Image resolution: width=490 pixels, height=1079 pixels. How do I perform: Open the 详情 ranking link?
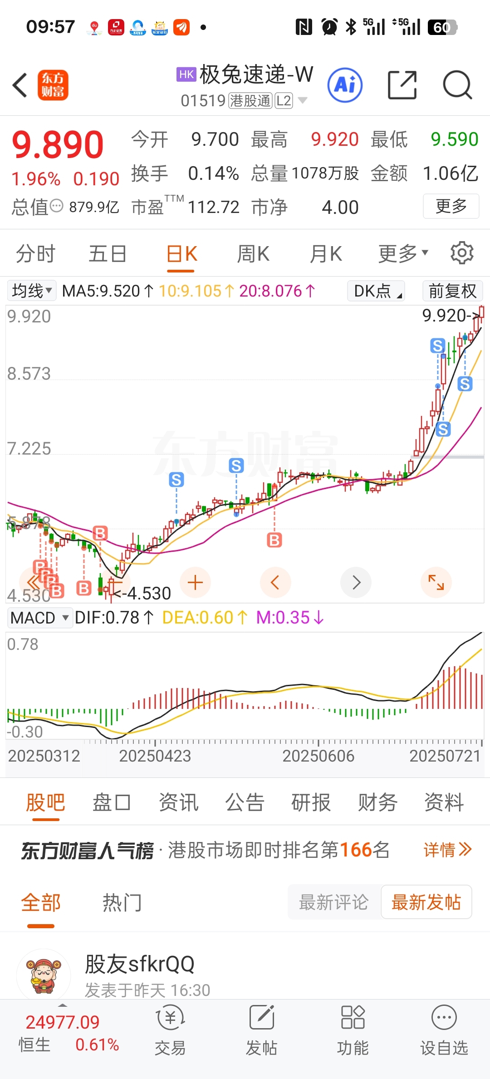447,849
